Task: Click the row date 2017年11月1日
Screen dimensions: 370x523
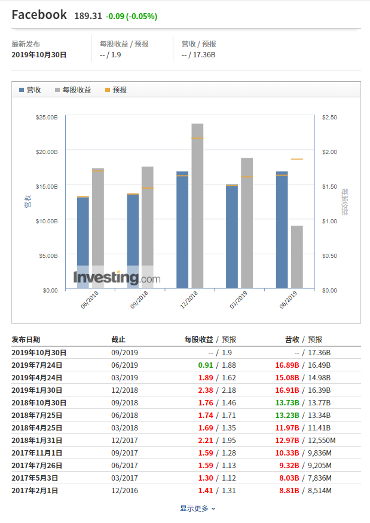Action: (x=36, y=453)
